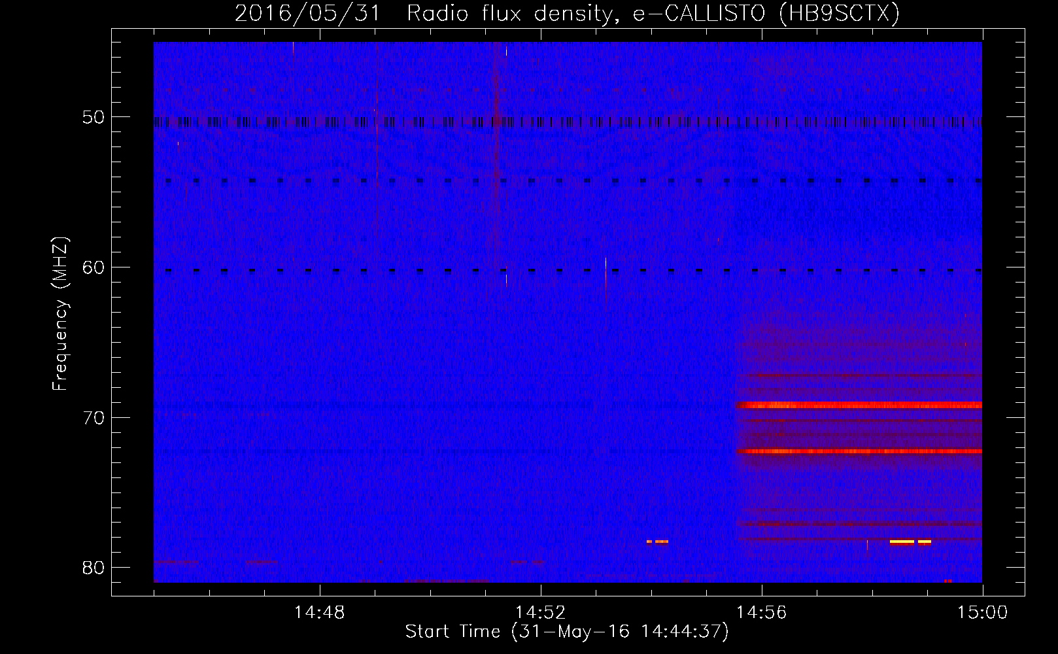Viewport: 1058px width, 654px height.
Task: Click the 14:48 time tick label
Action: coord(319,612)
